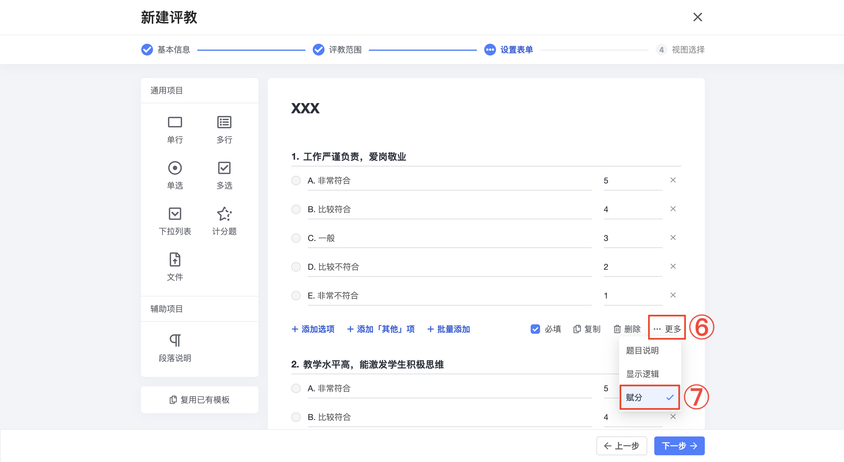Add a scoring question (计分题)

tap(224, 221)
